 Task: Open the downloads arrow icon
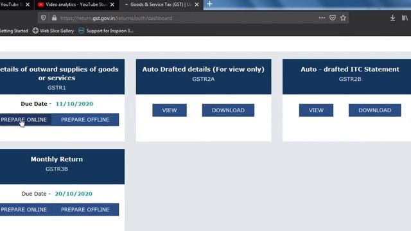392,18
